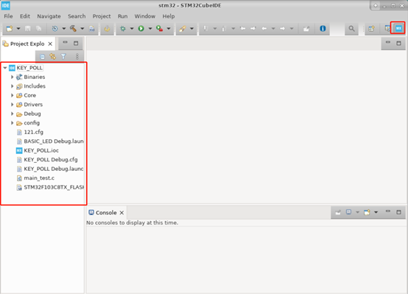Click the green Run button icon
Viewport: 408px width, 294px height.
(x=141, y=29)
